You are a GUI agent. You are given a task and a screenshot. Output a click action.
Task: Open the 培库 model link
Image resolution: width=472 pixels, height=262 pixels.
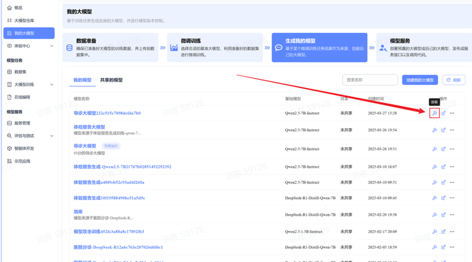coord(78,212)
